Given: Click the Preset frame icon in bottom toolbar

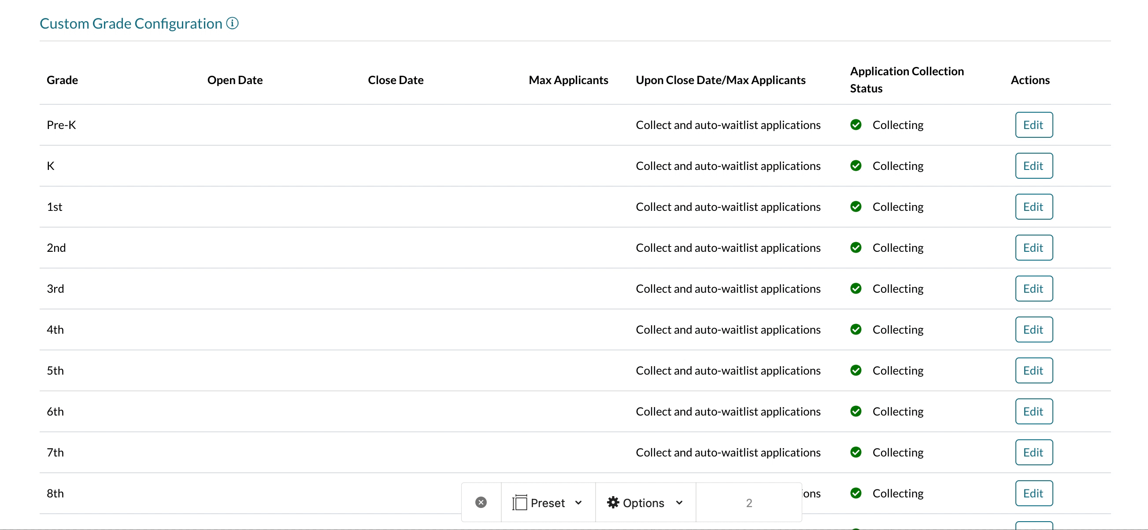Looking at the screenshot, I should click(x=520, y=502).
